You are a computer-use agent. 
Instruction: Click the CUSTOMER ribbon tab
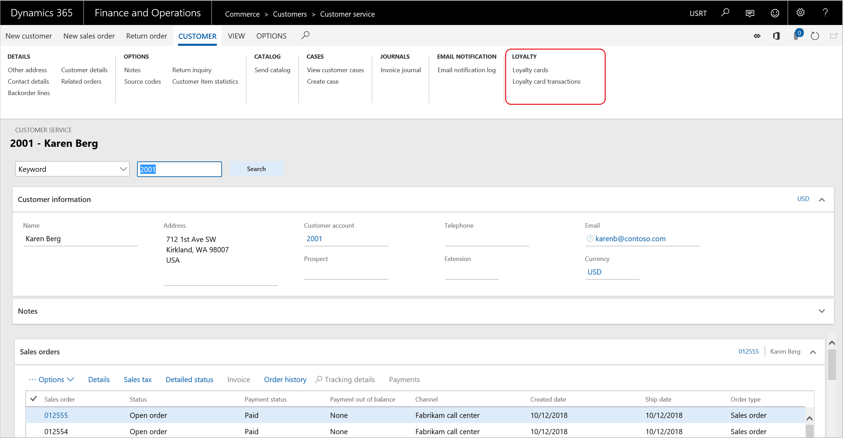tap(197, 36)
